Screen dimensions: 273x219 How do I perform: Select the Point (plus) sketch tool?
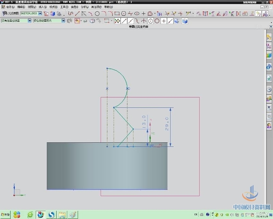coord(144,14)
